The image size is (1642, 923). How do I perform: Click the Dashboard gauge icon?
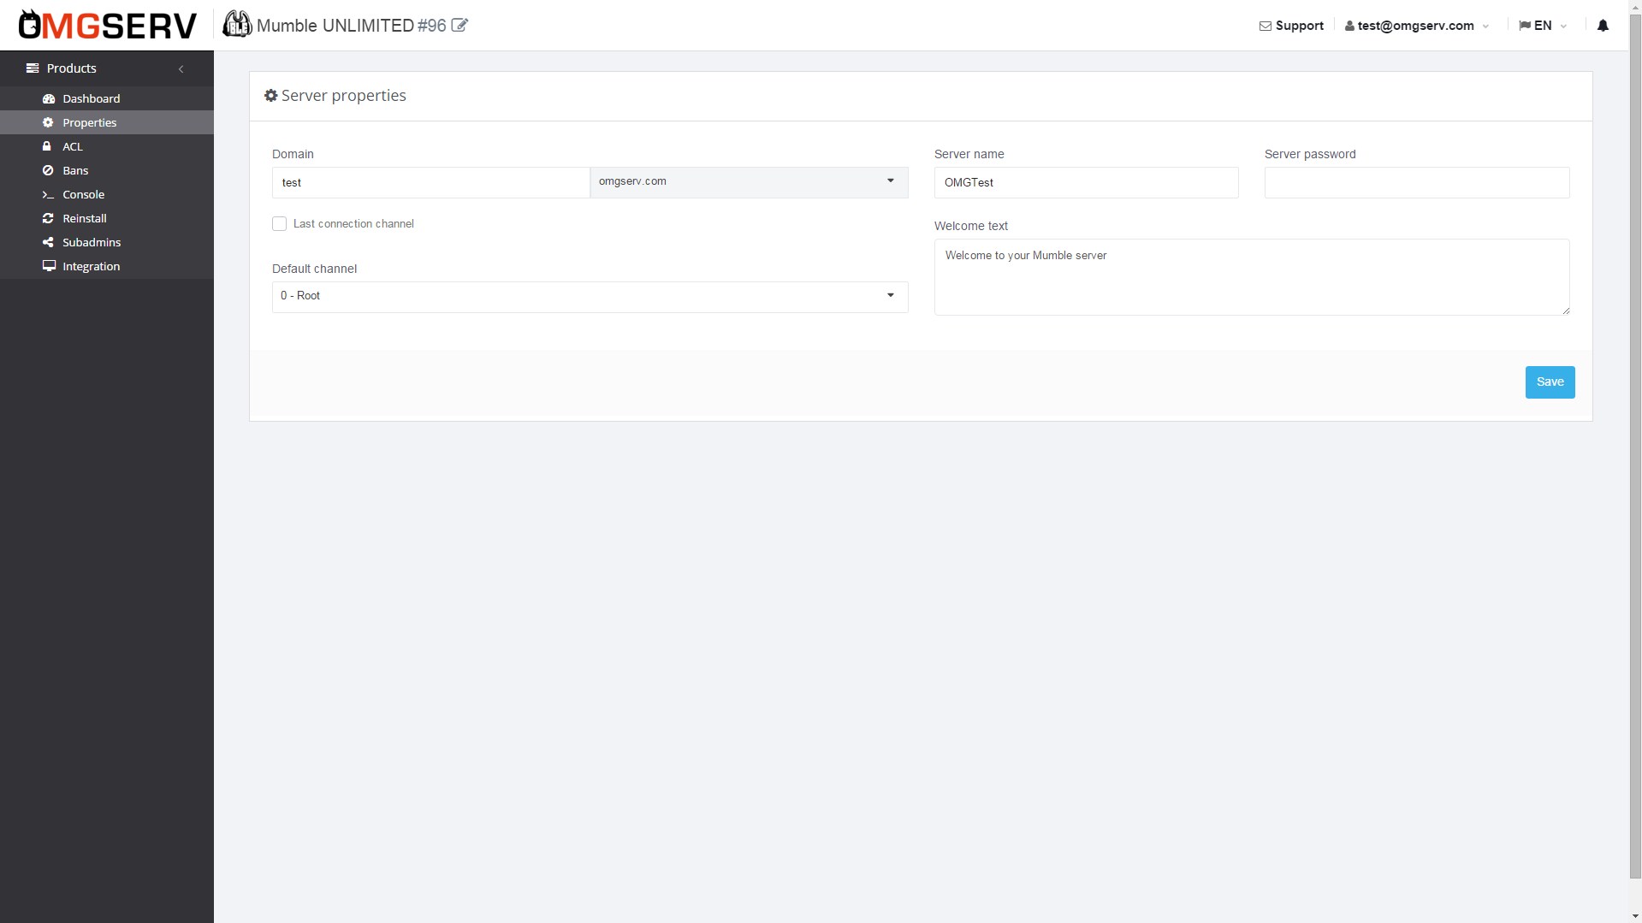[x=49, y=99]
